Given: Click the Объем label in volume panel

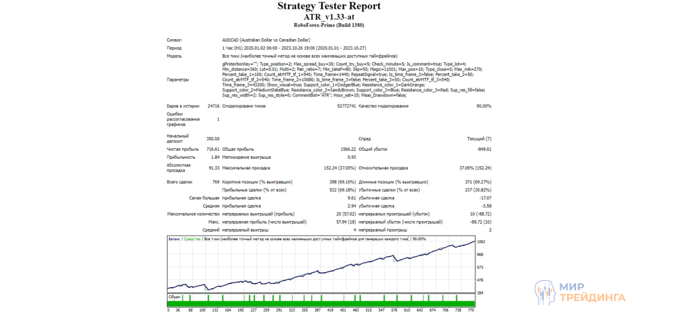Looking at the screenshot, I should tap(174, 297).
